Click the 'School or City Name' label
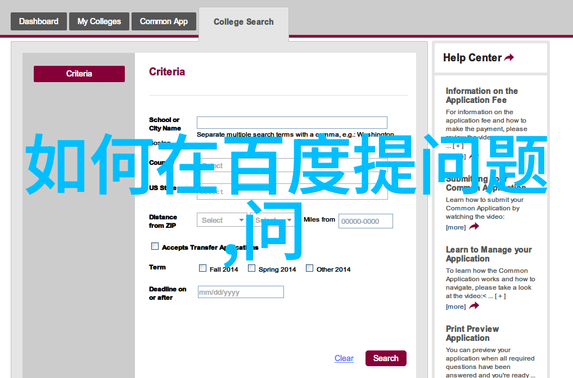 pyautogui.click(x=165, y=124)
